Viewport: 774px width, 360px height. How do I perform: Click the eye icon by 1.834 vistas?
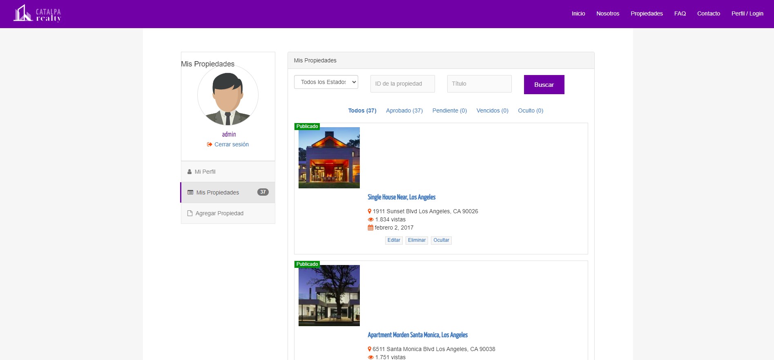tap(371, 219)
